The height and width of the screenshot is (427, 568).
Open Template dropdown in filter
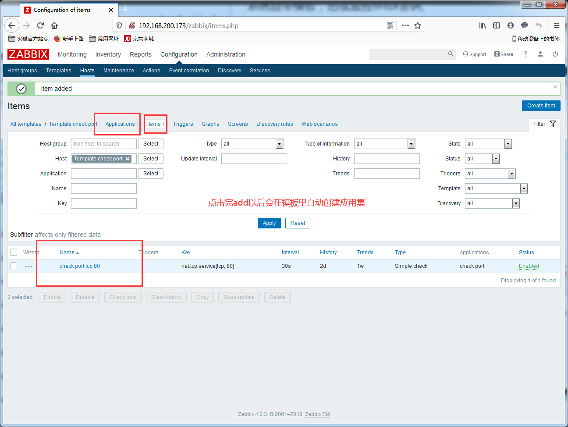[497, 189]
